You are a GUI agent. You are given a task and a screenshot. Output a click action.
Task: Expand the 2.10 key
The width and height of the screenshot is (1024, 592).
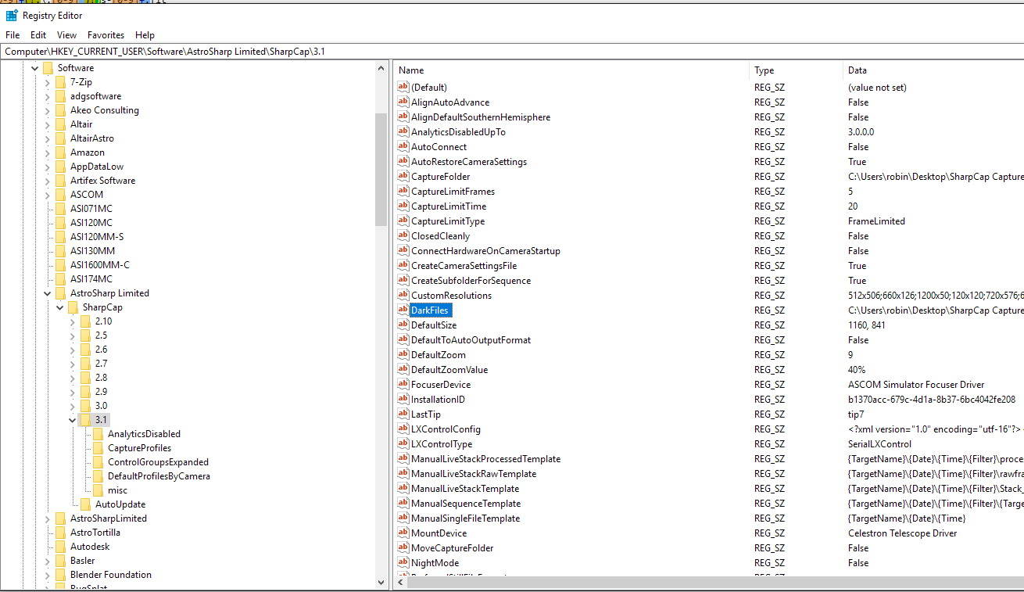click(72, 321)
